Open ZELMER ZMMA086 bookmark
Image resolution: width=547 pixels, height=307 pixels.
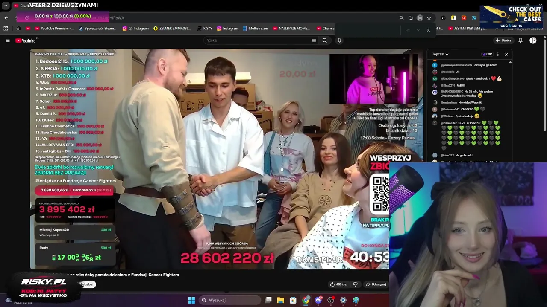pos(172,29)
